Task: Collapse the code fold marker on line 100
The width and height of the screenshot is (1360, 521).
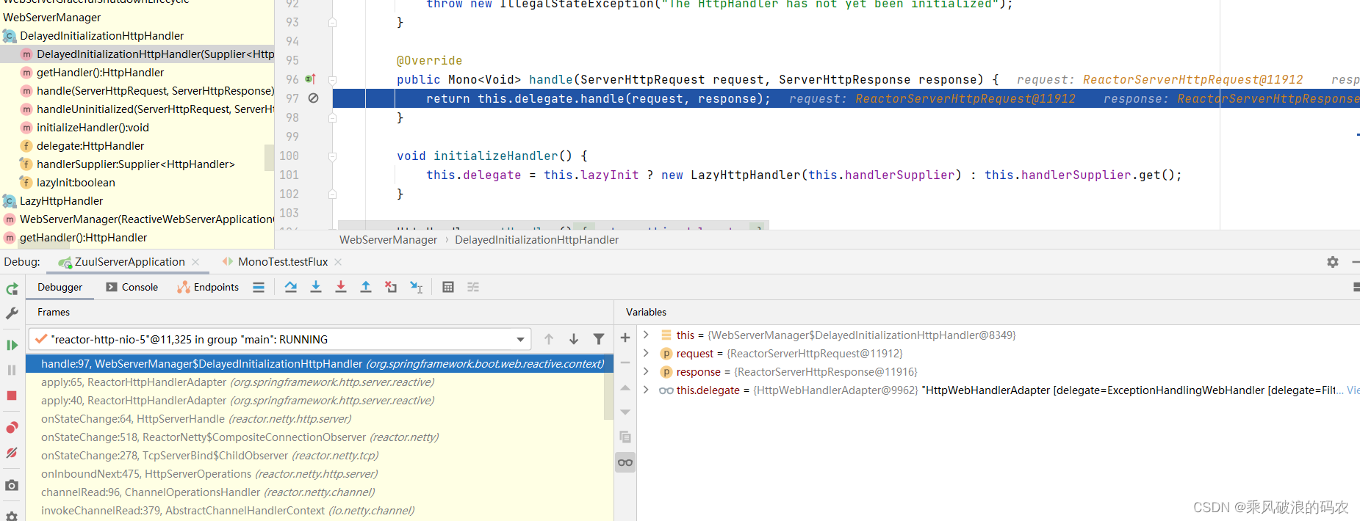Action: pos(332,156)
